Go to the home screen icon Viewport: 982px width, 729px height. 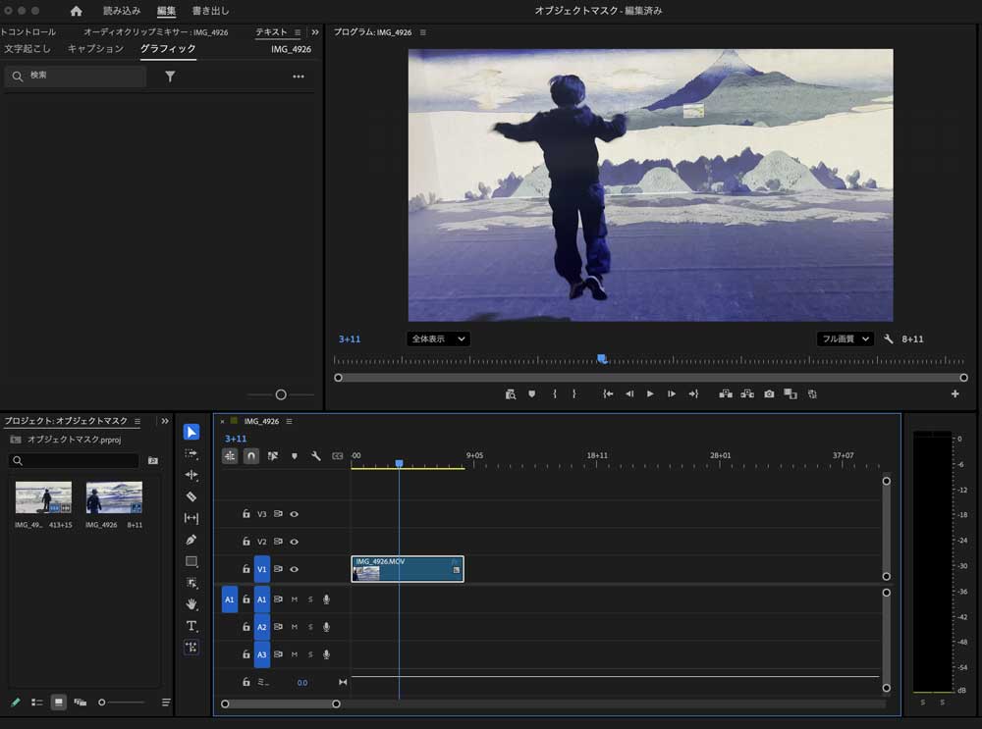pos(77,11)
